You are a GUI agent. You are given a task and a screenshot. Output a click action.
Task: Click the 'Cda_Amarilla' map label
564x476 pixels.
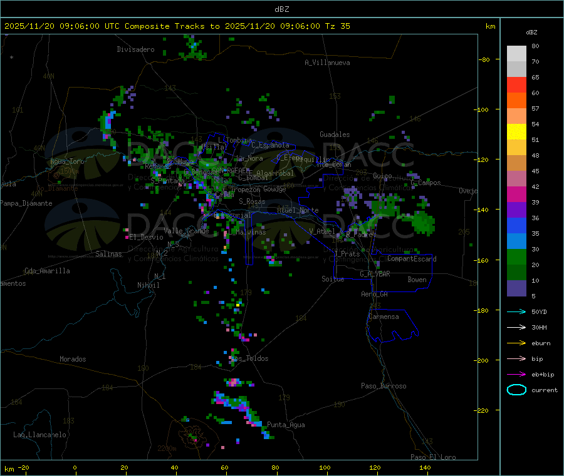click(47, 271)
